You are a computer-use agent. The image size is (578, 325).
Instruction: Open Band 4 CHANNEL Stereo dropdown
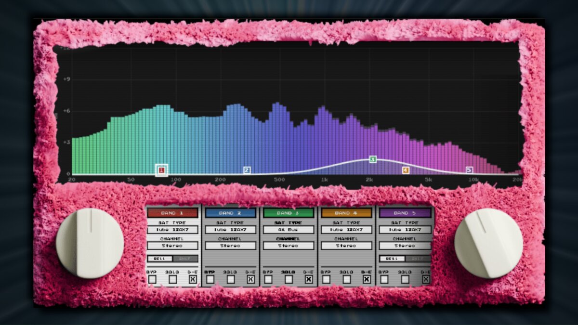[x=346, y=246]
